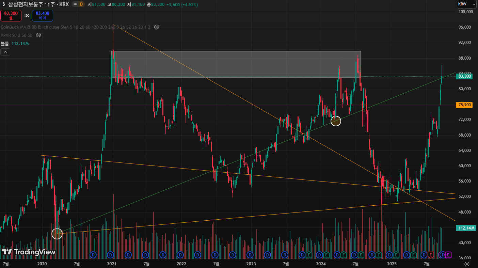Click the white circle marker in early 2024
Screen dimensions: 478x268
[x=336, y=121]
